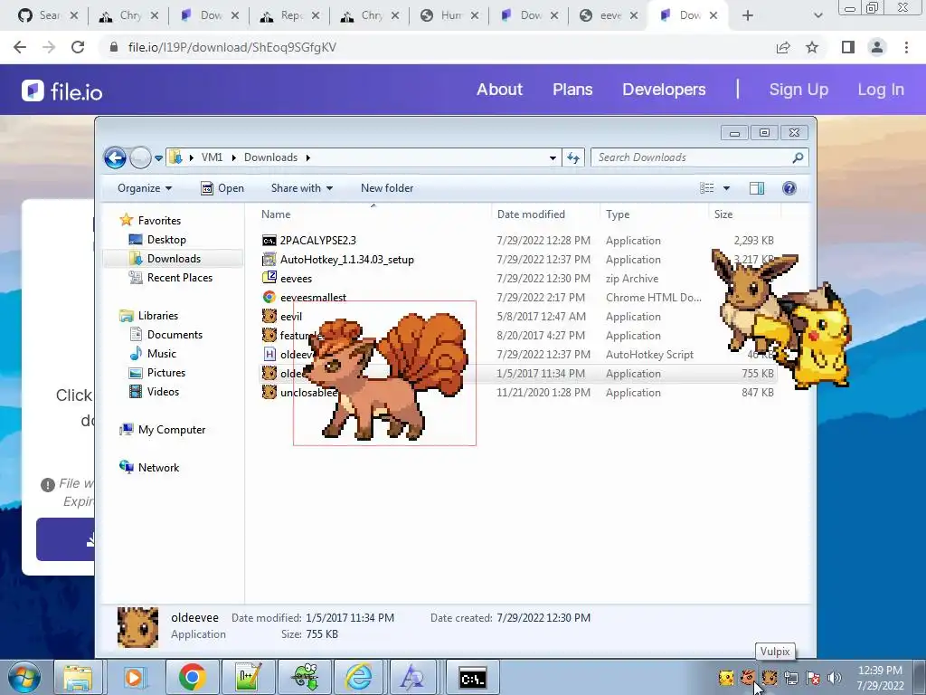Click the Explorer refresh address button
Viewport: 926px width, 695px height.
click(x=572, y=157)
